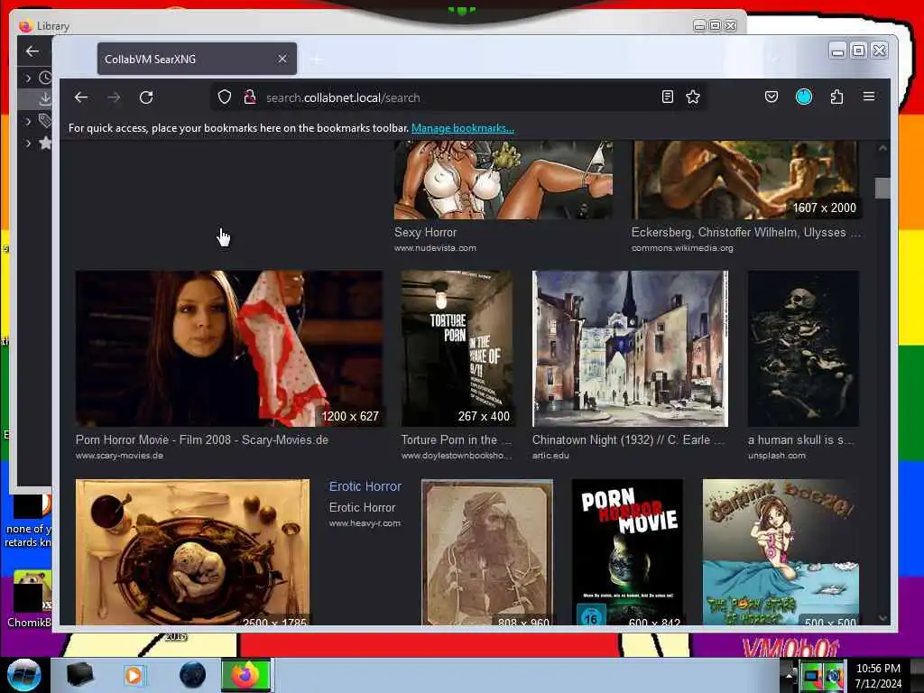Viewport: 924px width, 693px height.
Task: Click the unsplash.com source text
Action: tap(776, 456)
